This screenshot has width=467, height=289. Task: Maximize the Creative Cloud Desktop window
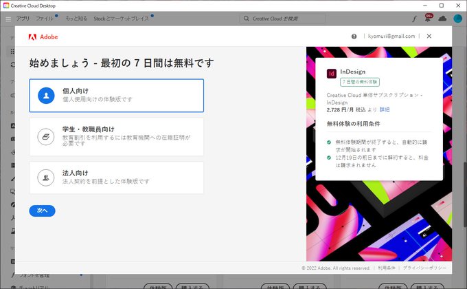[x=442, y=6]
